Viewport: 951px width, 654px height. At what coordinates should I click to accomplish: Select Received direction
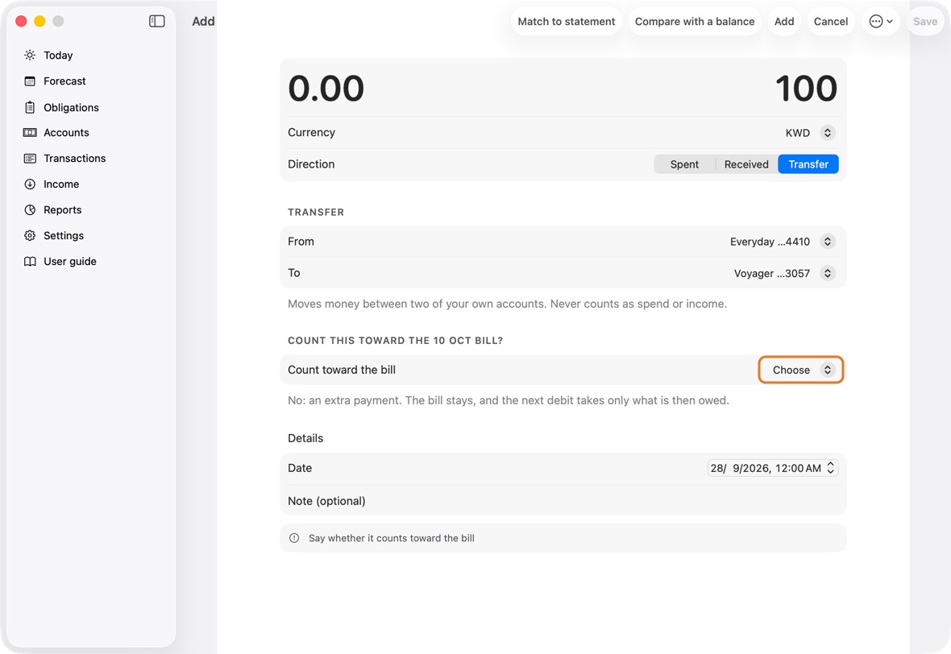click(746, 164)
